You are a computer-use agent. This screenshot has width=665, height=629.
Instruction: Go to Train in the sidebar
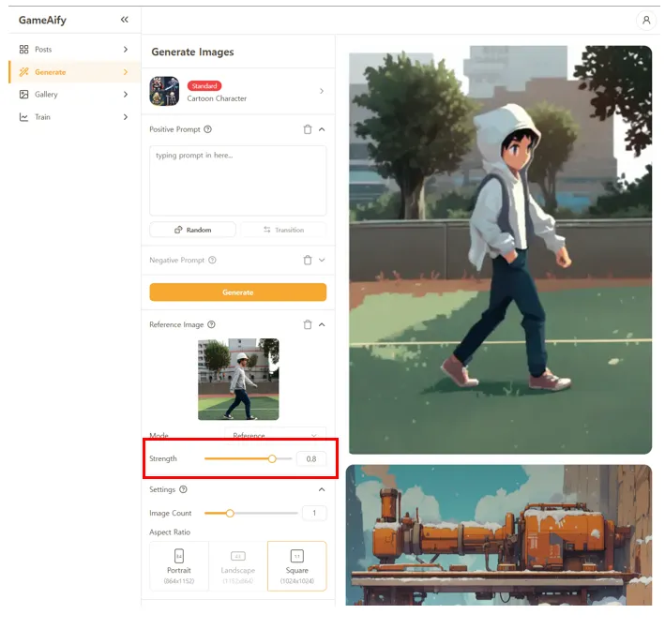(x=43, y=117)
